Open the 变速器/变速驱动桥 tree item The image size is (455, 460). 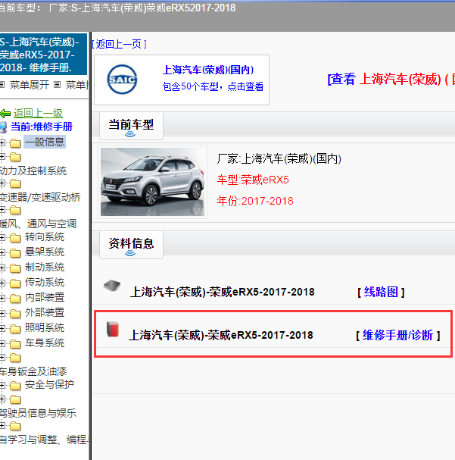coord(40,198)
